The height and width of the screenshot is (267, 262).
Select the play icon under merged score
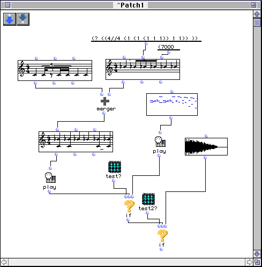[50, 177]
